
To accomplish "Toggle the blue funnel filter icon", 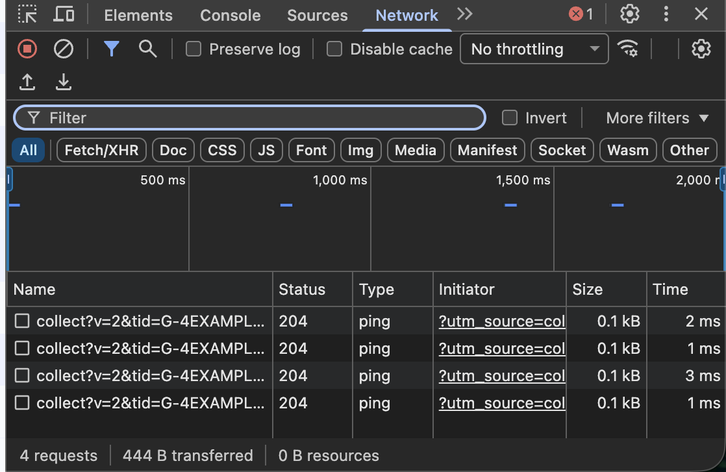I will click(x=112, y=49).
